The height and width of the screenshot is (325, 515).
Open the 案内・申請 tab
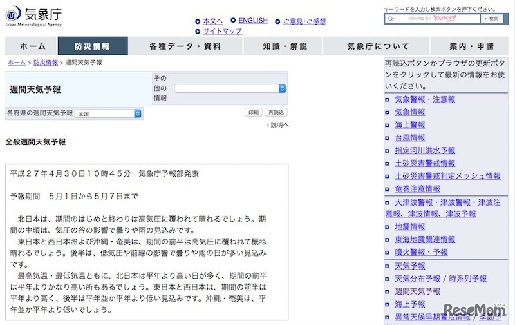[x=469, y=46]
